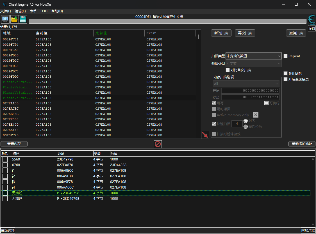This screenshot has width=316, height=234.
Task: Open the 文件(F) menu
Action: click(x=6, y=11)
